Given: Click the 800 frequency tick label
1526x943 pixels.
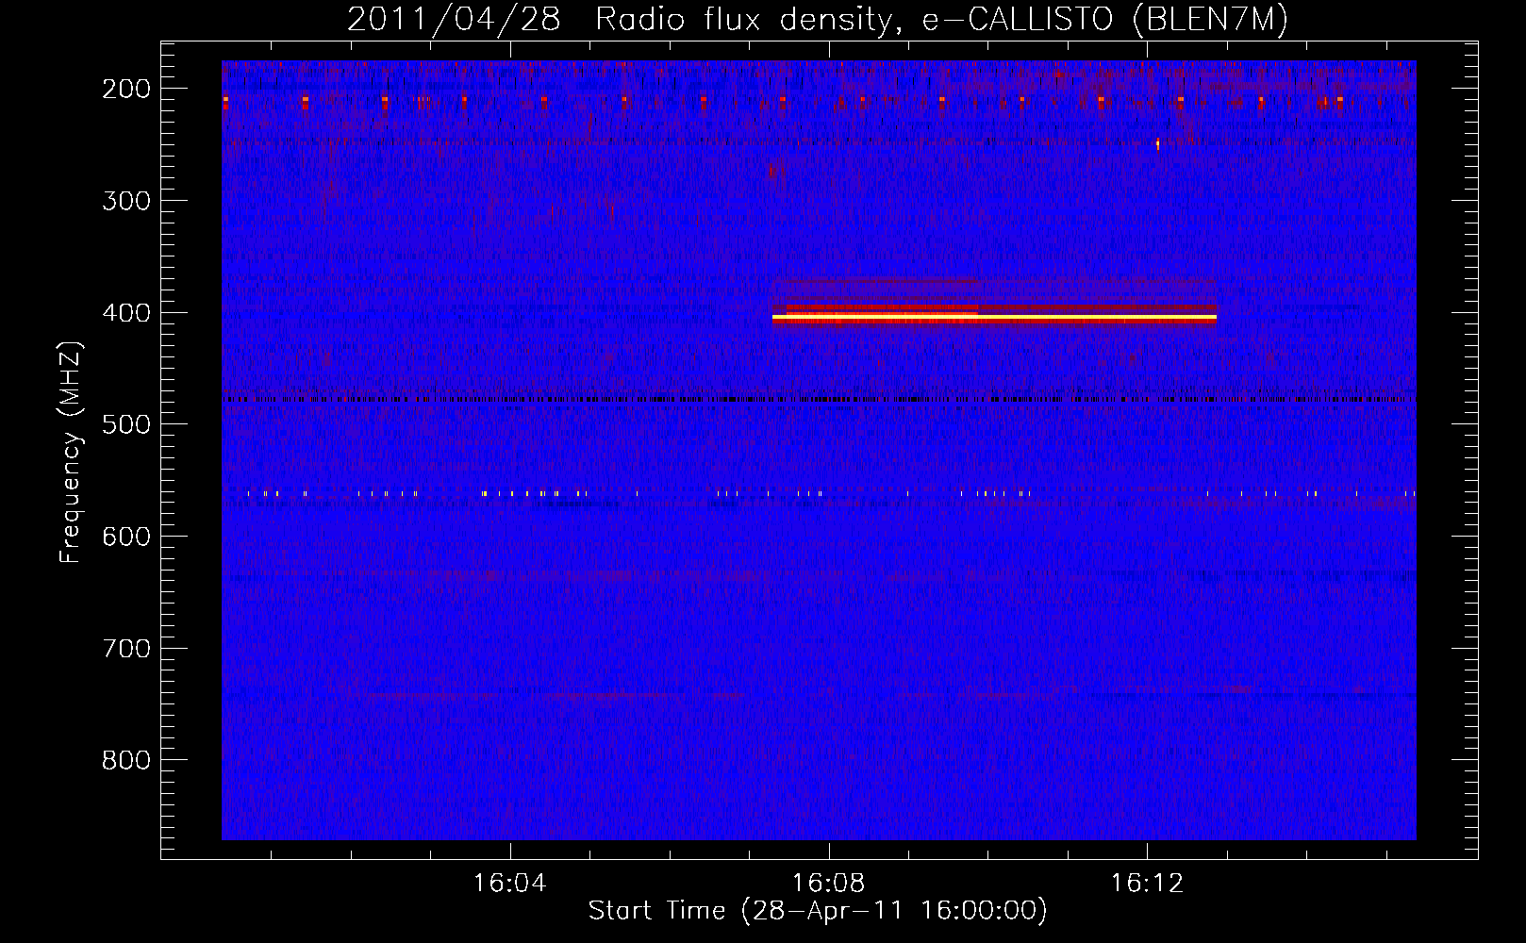Looking at the screenshot, I should (126, 760).
